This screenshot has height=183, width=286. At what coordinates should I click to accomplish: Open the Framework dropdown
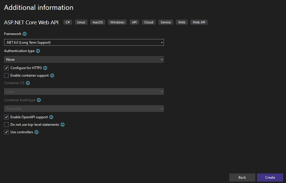(x=84, y=42)
